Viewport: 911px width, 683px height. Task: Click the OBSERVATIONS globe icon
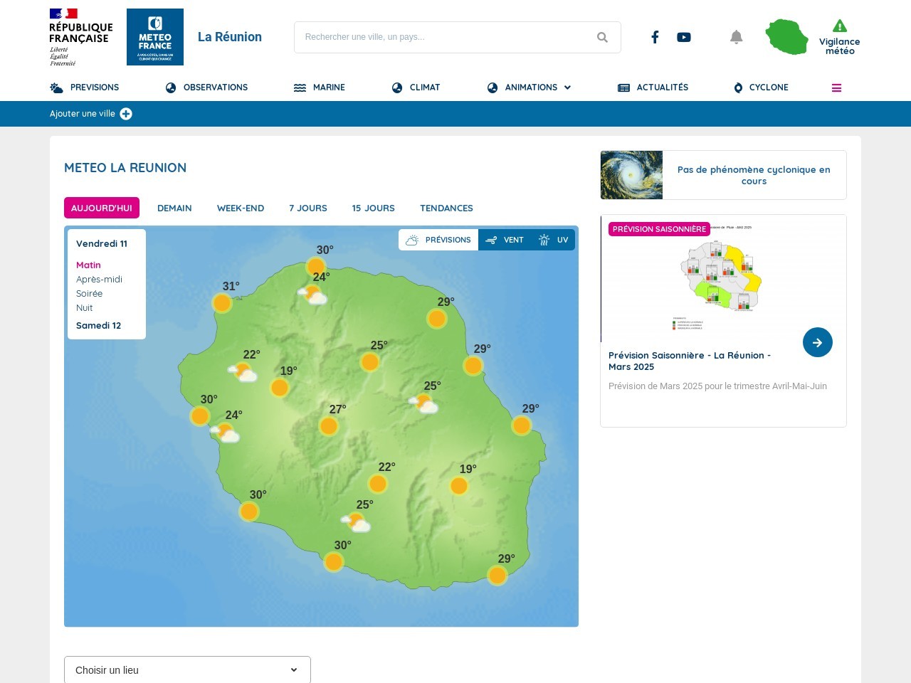click(171, 88)
